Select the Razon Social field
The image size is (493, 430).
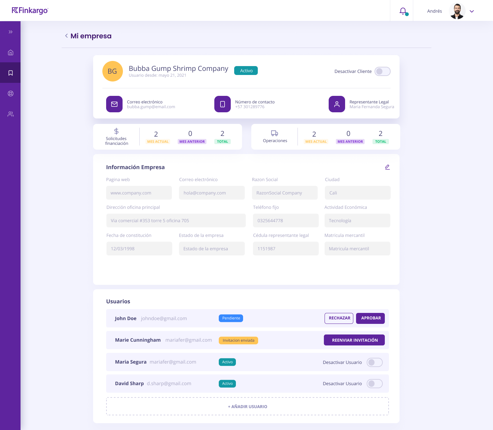(x=285, y=193)
